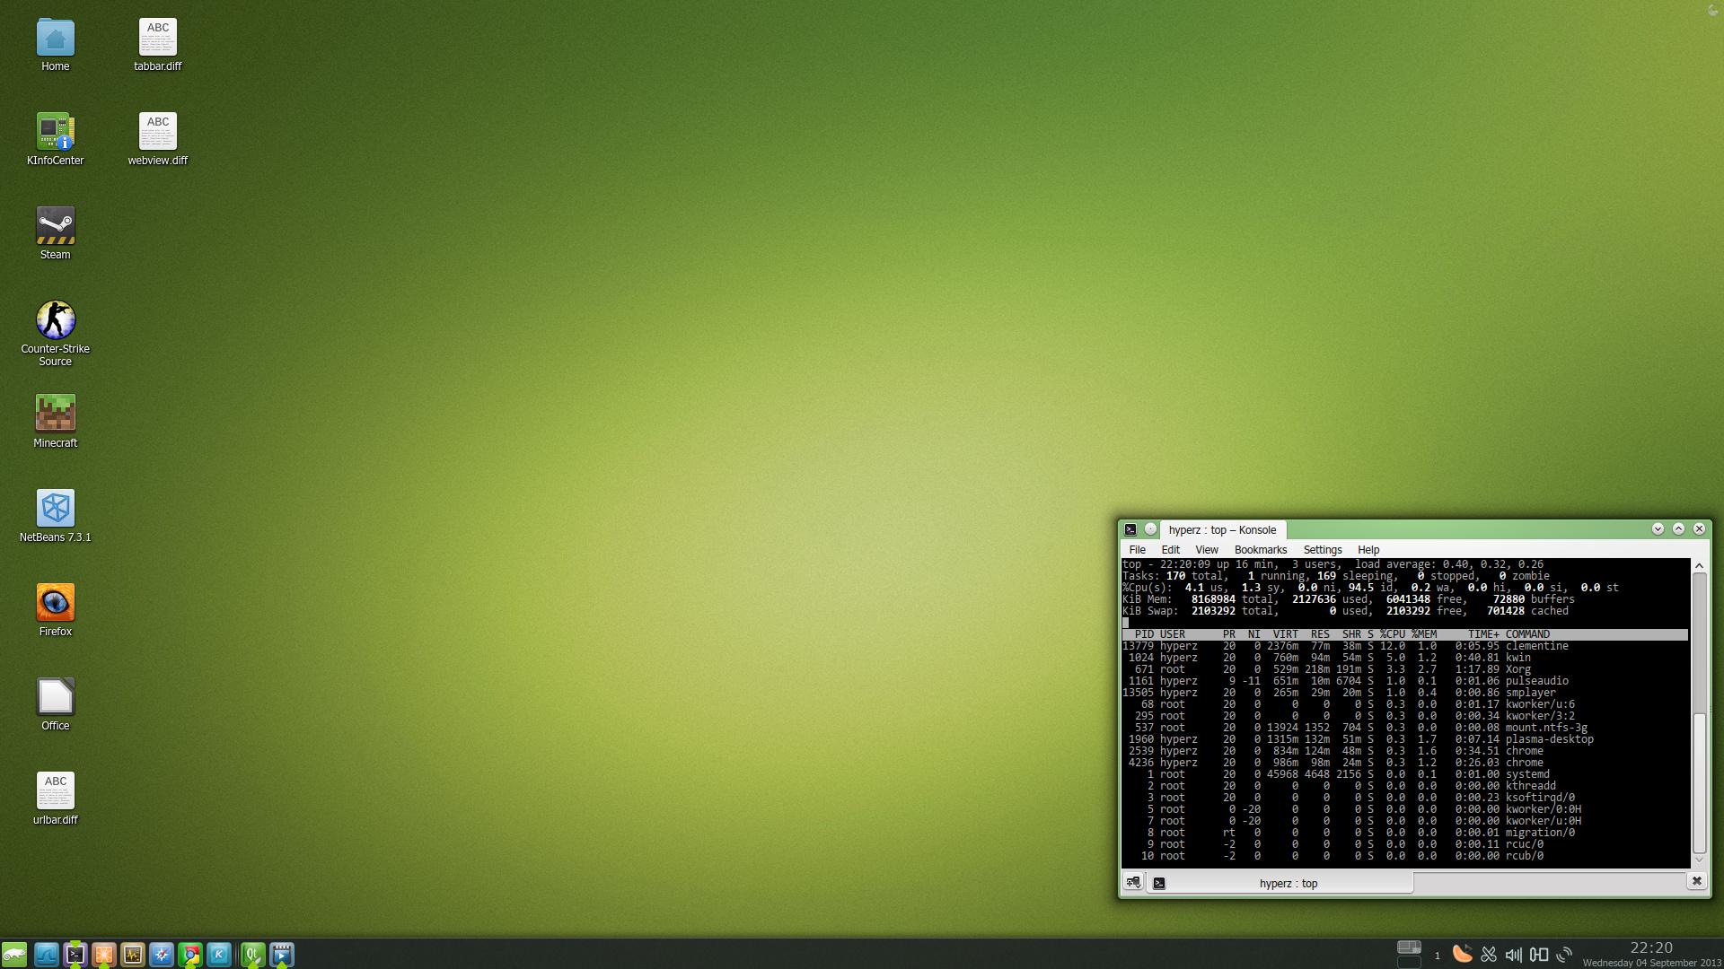Click the 22:20 clock display
The image size is (1724, 969).
pyautogui.click(x=1650, y=948)
